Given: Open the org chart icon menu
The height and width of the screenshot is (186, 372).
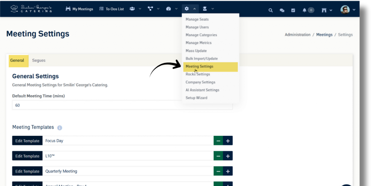Looking at the screenshot, I should click(153, 9).
